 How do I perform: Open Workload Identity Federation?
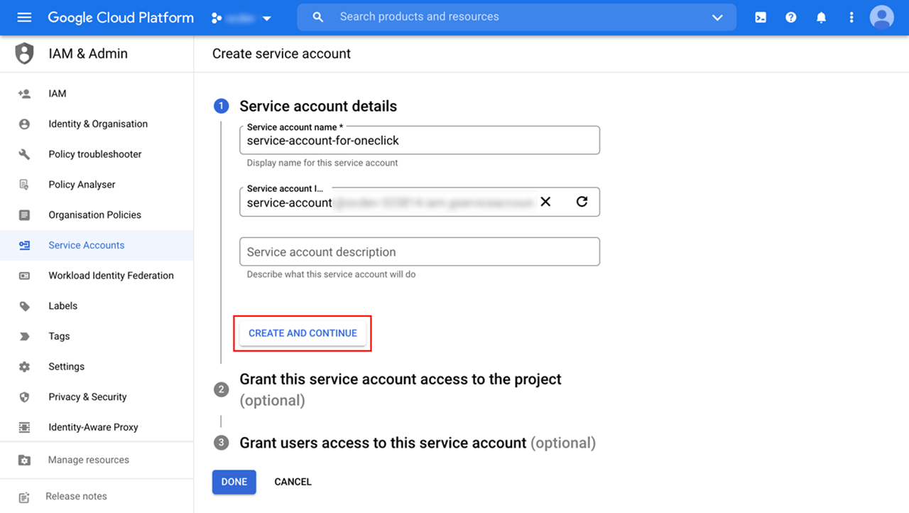tap(97, 276)
